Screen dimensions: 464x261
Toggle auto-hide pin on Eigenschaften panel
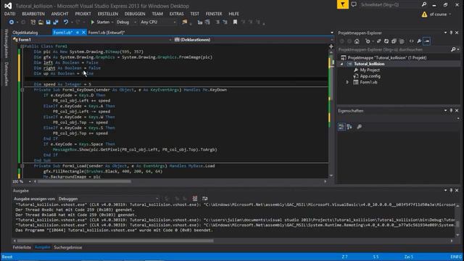point(451,111)
